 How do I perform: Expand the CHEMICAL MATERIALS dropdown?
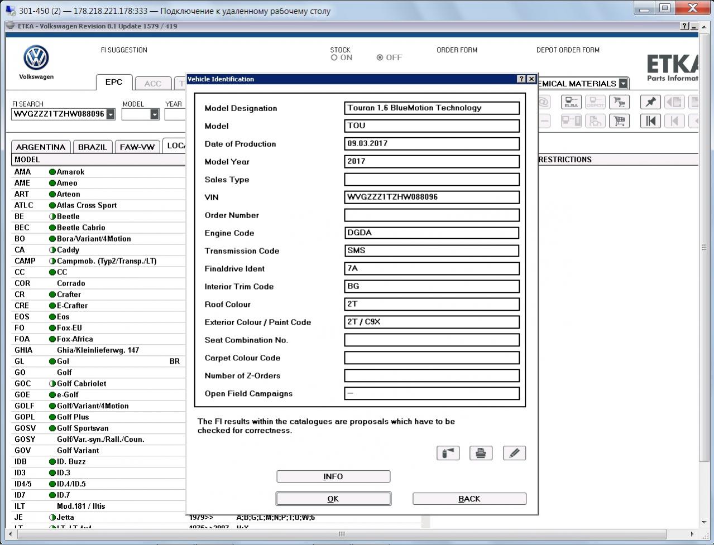point(622,84)
